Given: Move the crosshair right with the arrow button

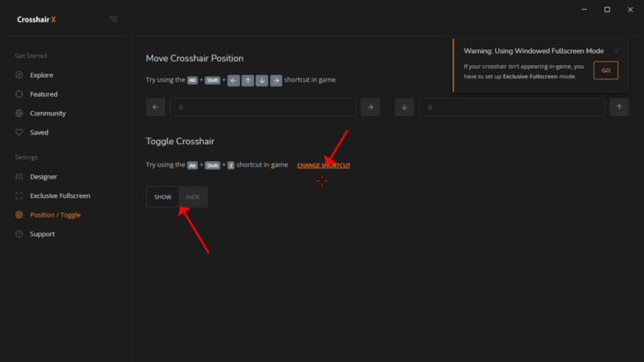Looking at the screenshot, I should [370, 107].
